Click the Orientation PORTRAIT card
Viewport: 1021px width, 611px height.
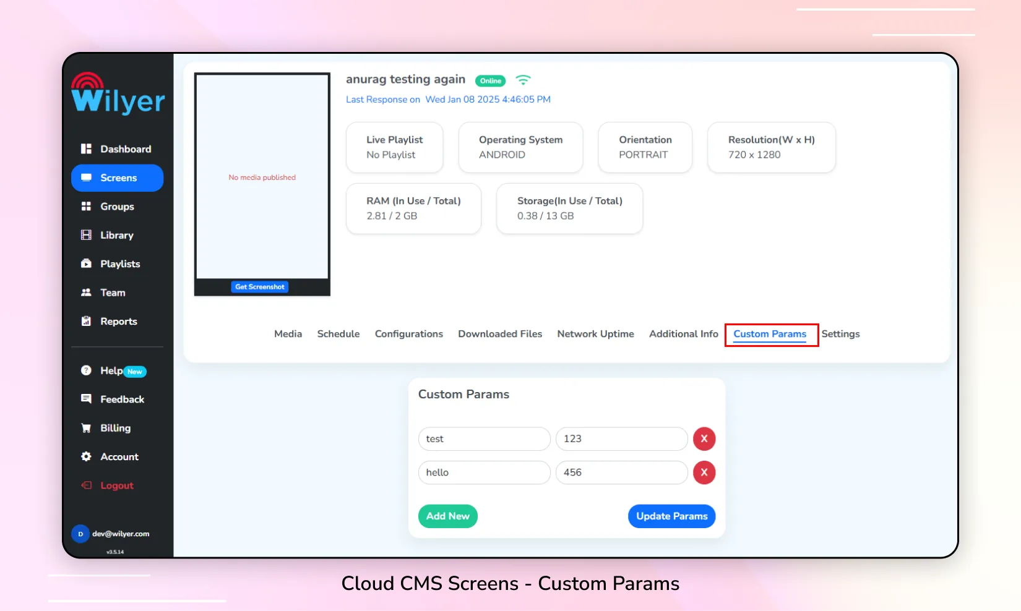(645, 147)
